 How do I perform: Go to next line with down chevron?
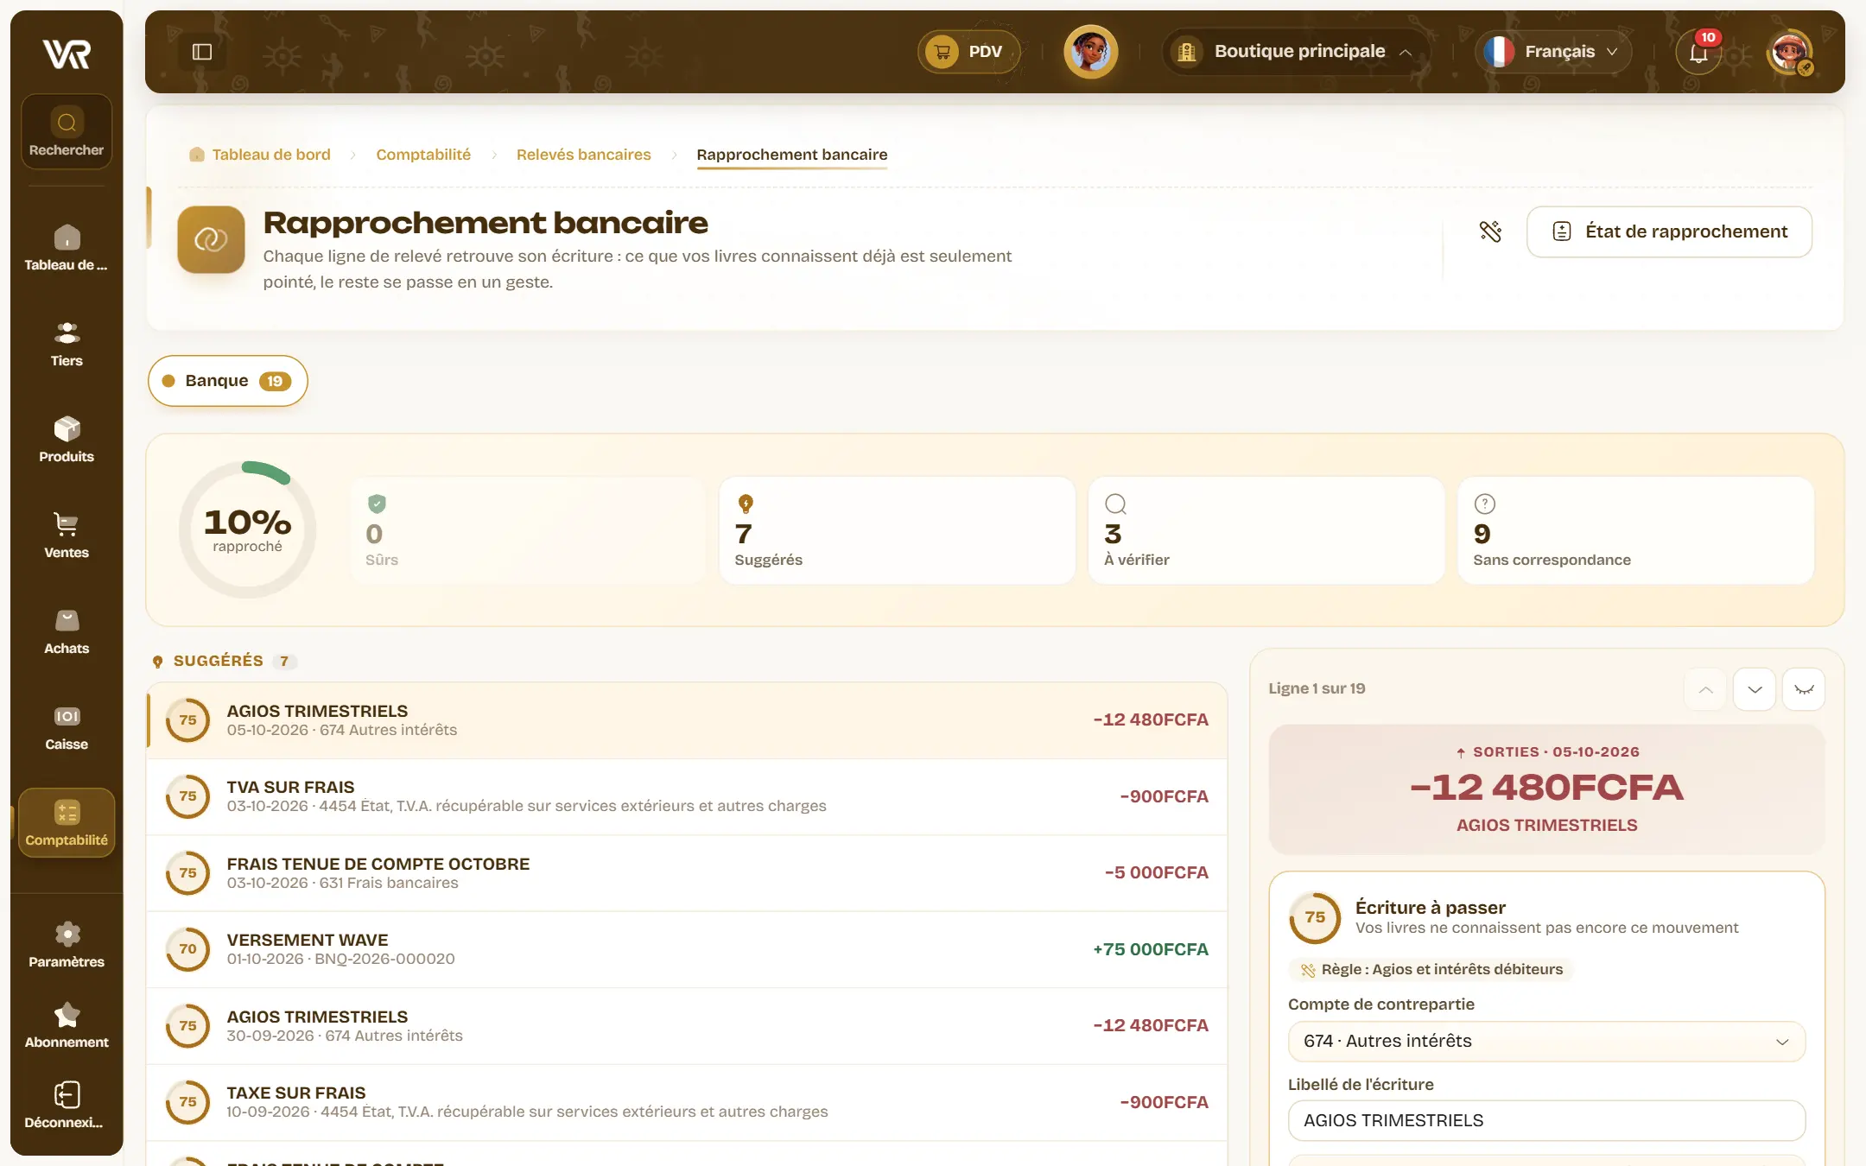click(x=1755, y=689)
